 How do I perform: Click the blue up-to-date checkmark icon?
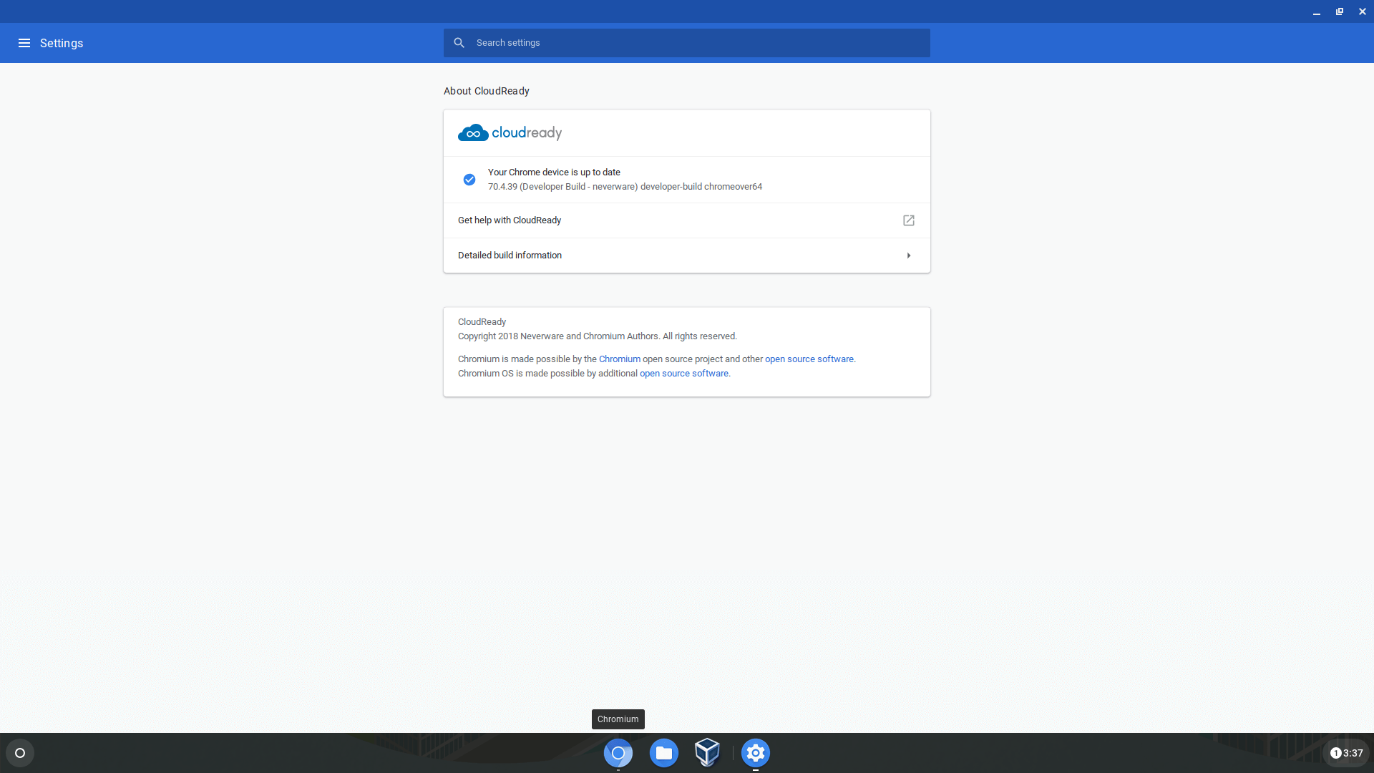469,180
